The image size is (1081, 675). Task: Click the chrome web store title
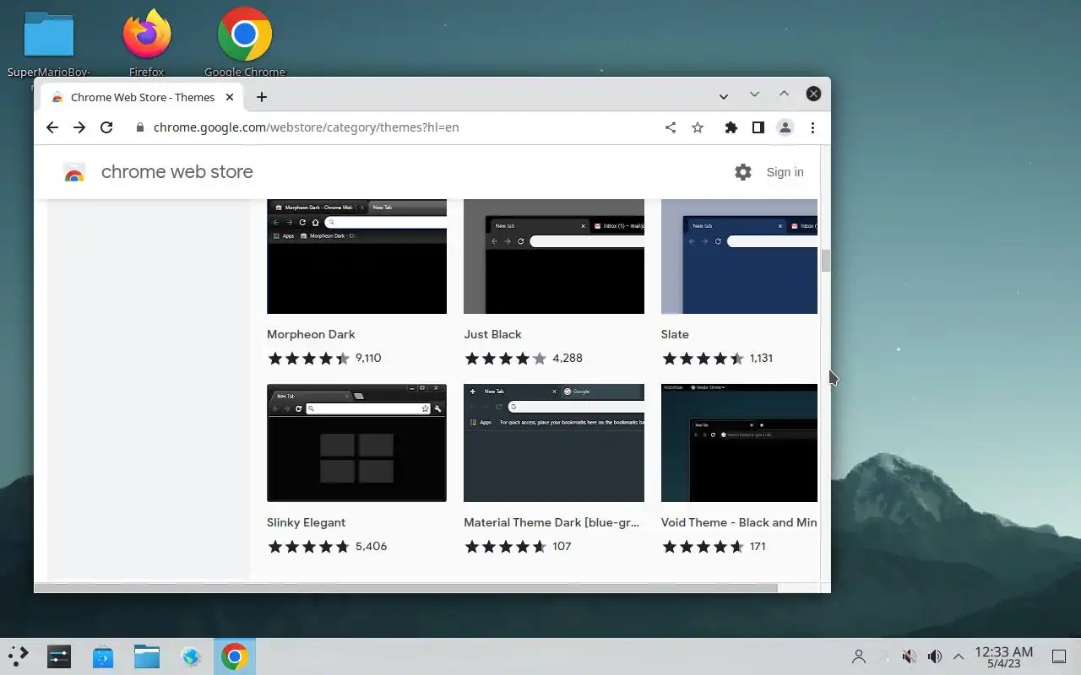point(177,171)
